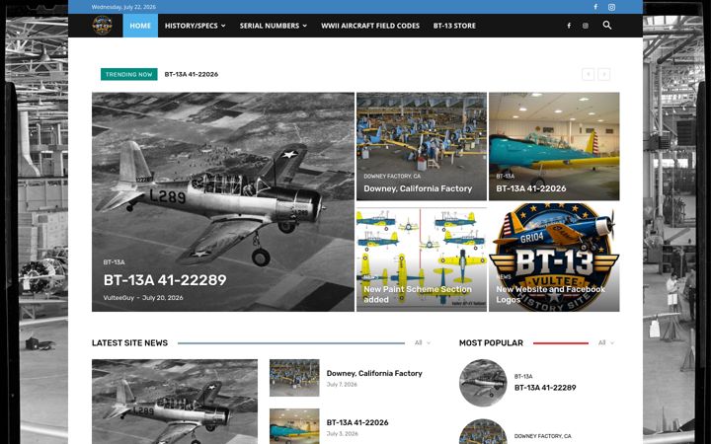Viewport: 711px width, 444px height.
Task: Open Instagram icon in black navigation bar
Action: click(x=586, y=26)
